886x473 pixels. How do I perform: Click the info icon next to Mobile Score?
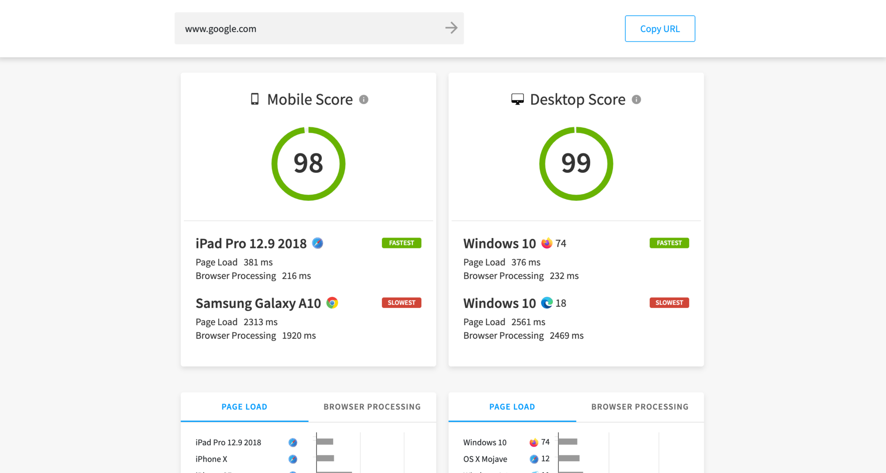point(364,99)
